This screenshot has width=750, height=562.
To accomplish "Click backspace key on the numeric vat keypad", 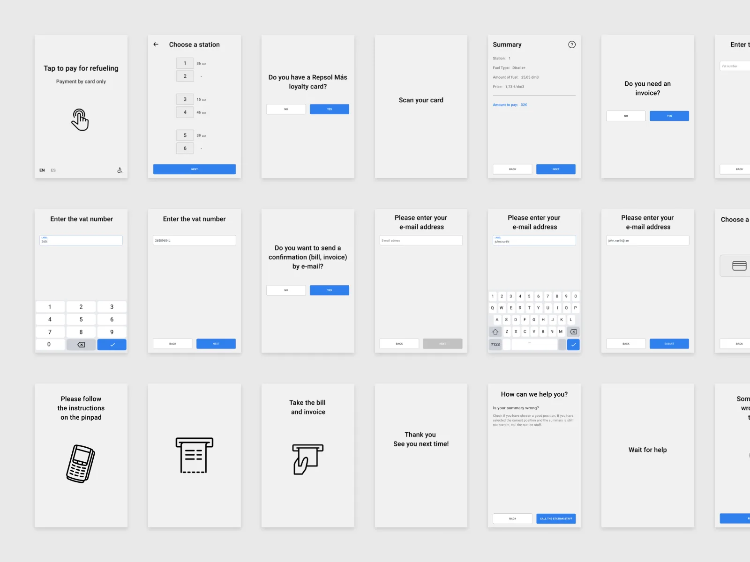I will point(81,345).
